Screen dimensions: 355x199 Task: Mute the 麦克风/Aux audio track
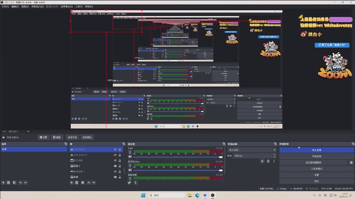point(130,170)
